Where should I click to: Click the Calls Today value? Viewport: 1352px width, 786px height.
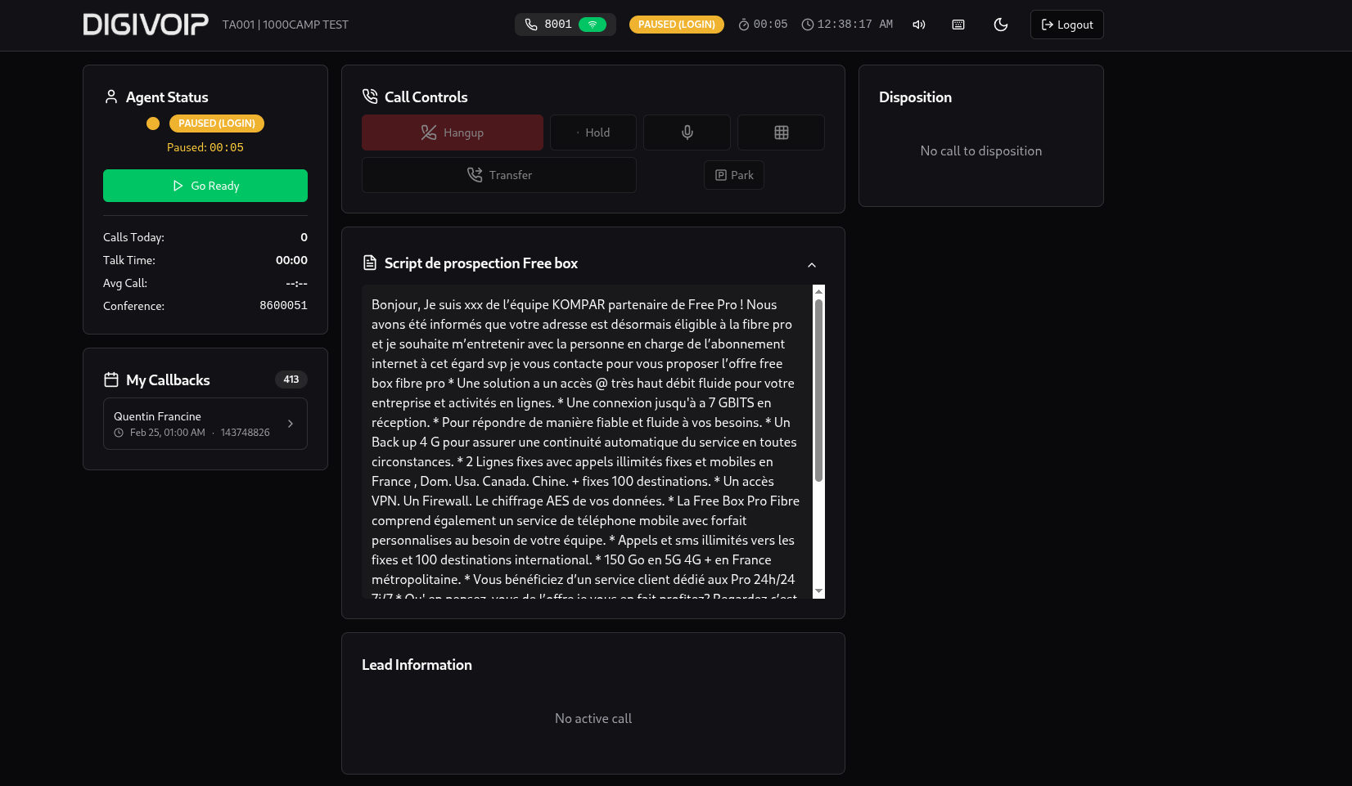[304, 237]
